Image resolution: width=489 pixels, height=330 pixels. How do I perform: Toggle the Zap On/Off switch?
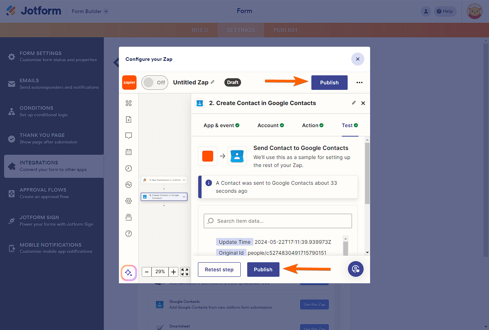click(x=155, y=83)
